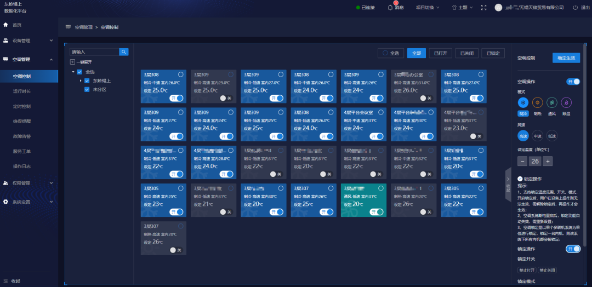Toggle the 锁定操作 switch
This screenshot has width=592, height=287.
click(x=573, y=249)
